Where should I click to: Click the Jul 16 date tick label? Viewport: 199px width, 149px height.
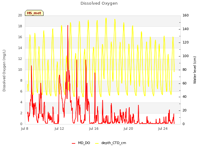click(94, 129)
